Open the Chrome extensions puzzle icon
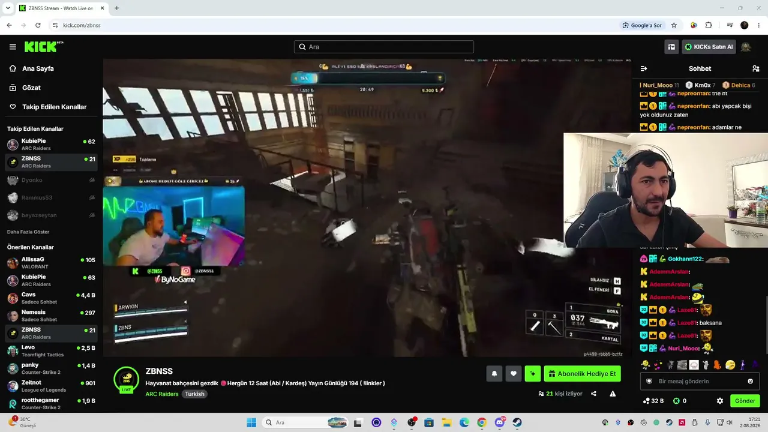The image size is (768, 432). 709,25
